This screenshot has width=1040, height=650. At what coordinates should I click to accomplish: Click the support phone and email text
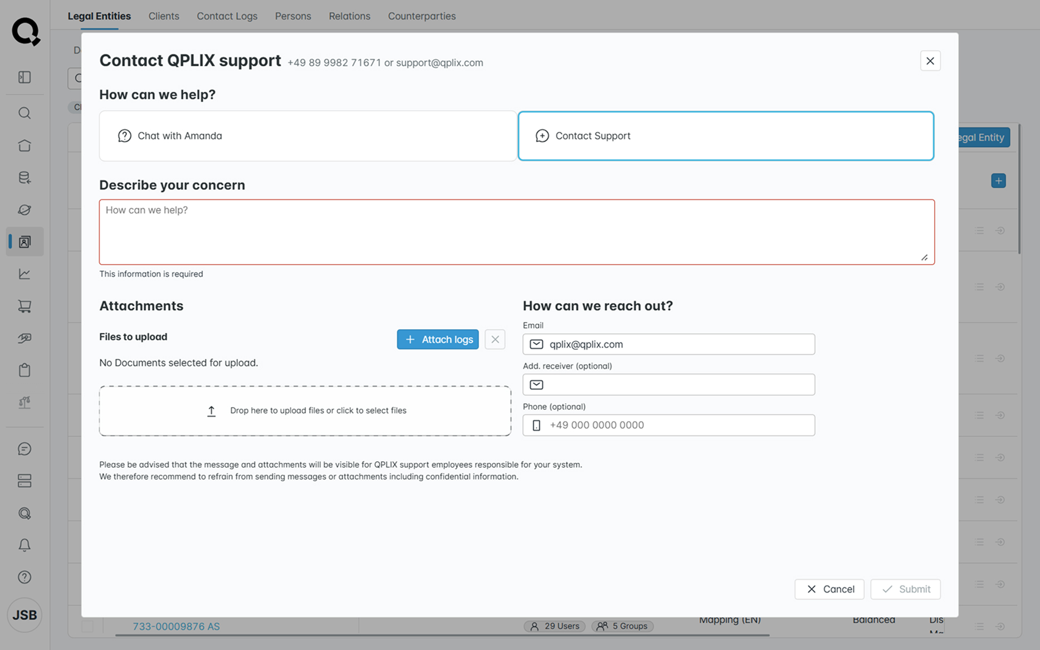click(385, 63)
